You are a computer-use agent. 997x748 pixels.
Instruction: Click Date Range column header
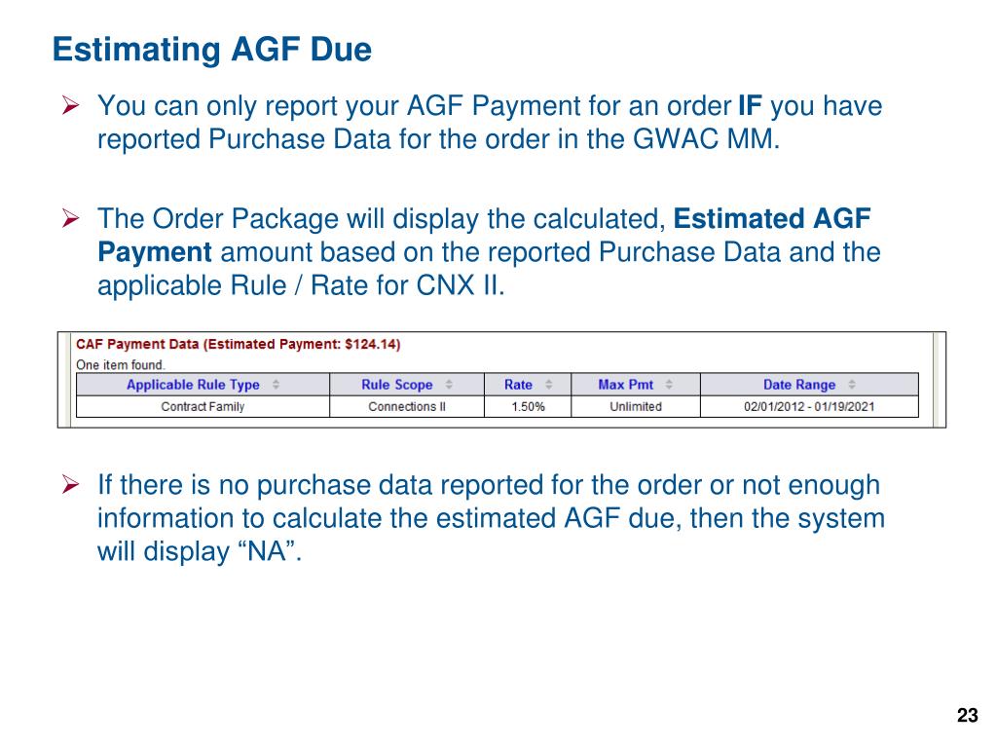(799, 384)
